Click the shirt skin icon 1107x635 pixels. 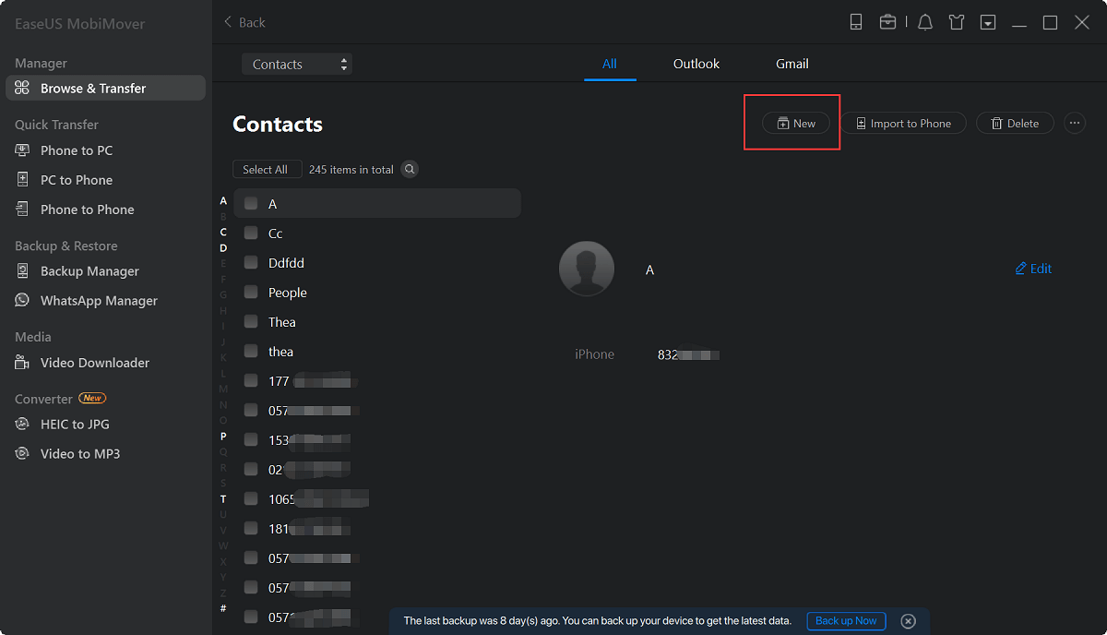click(x=957, y=22)
